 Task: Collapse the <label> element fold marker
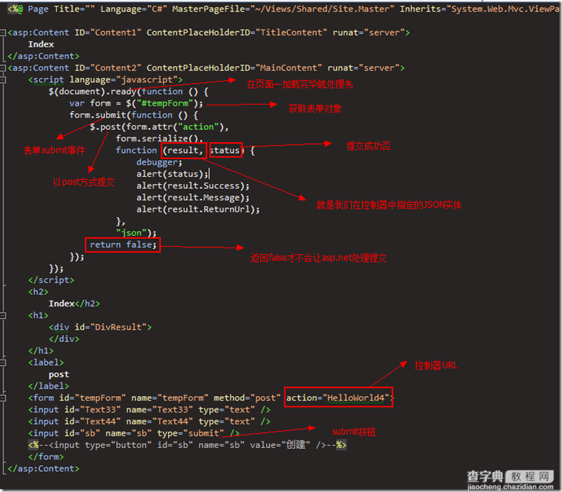coord(2,363)
